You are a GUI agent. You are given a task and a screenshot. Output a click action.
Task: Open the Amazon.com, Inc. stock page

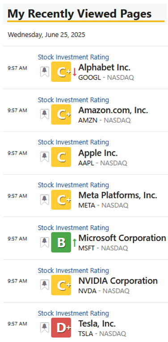113,110
